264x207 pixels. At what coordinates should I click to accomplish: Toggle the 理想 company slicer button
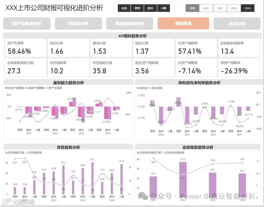click(137, 8)
